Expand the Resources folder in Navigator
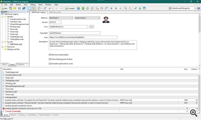Image resolution: width=201 pixels, height=120 pixels. (2, 47)
